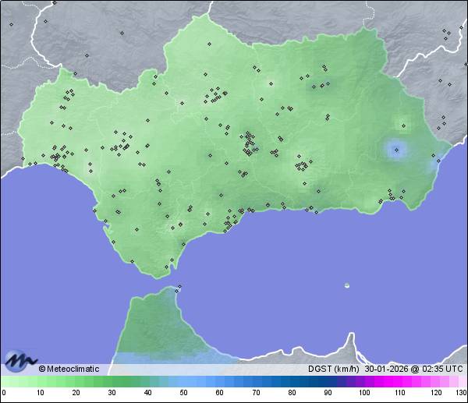Select the southernmost station marker on the Spanish coast
Image resolution: width=468 pixels, height=403 pixels.
[x=166, y=268]
